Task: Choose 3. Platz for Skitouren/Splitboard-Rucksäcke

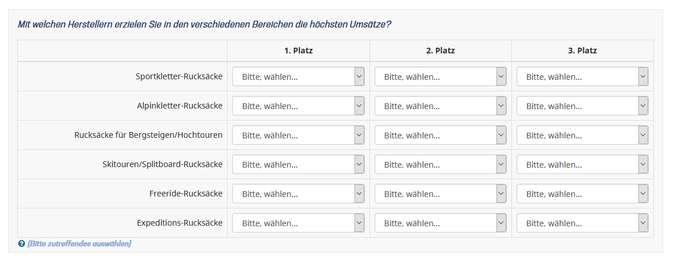Action: [582, 164]
